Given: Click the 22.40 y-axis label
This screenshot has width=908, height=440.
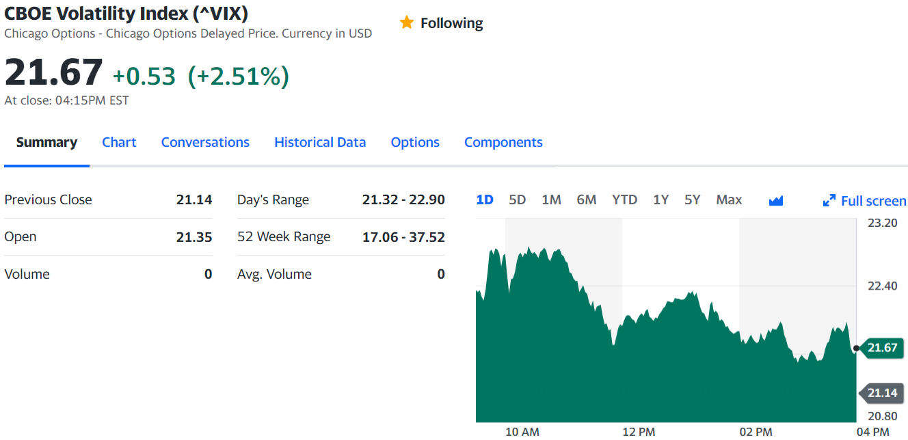Looking at the screenshot, I should 883,286.
